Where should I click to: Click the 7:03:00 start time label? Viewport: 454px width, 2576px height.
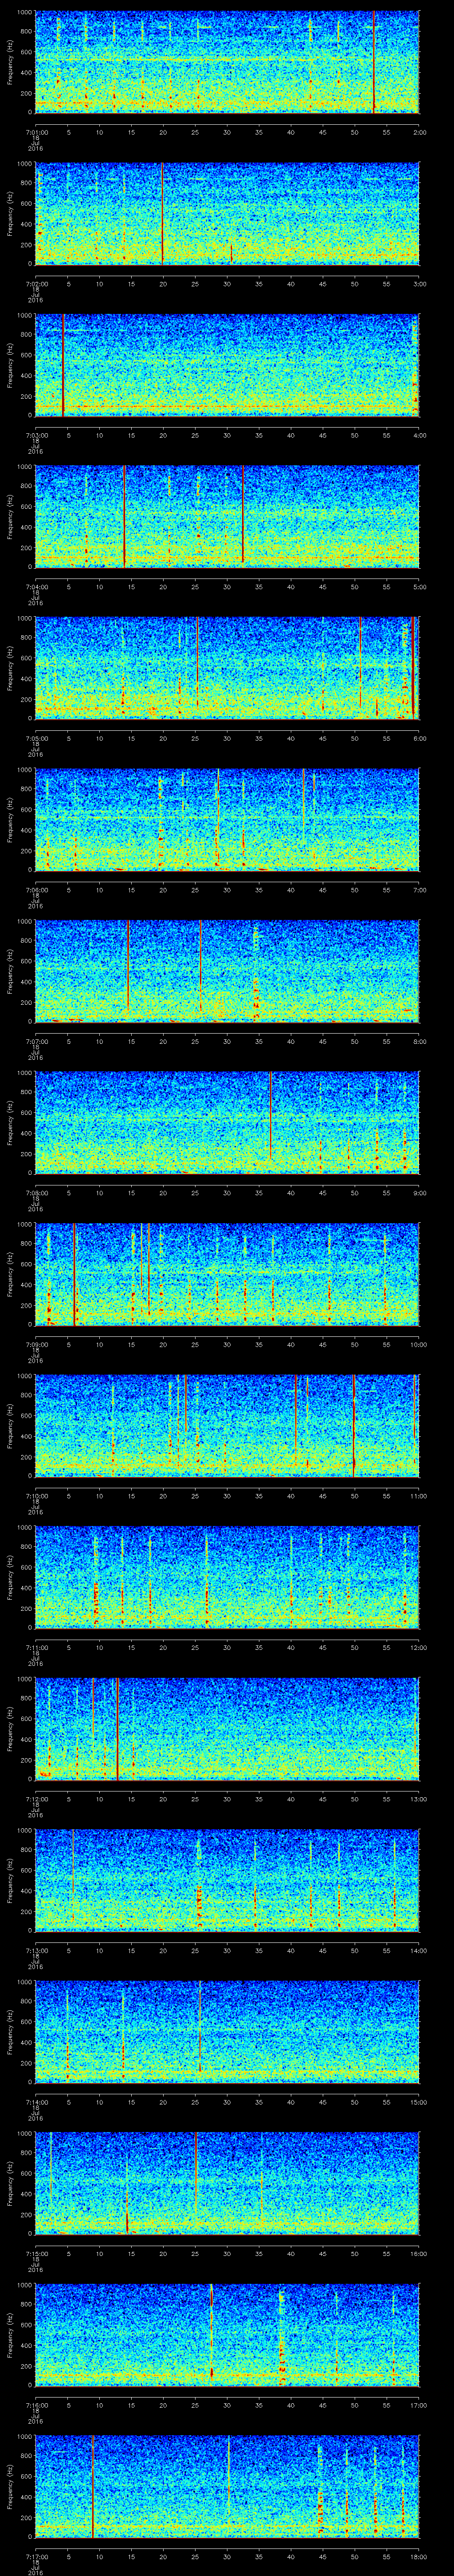coord(36,435)
